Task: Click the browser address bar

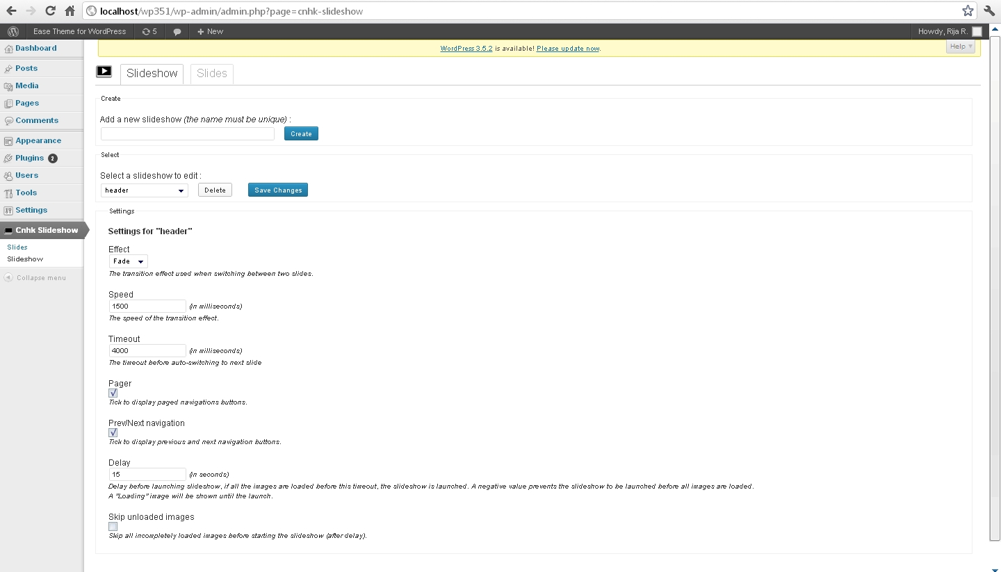Action: 528,11
